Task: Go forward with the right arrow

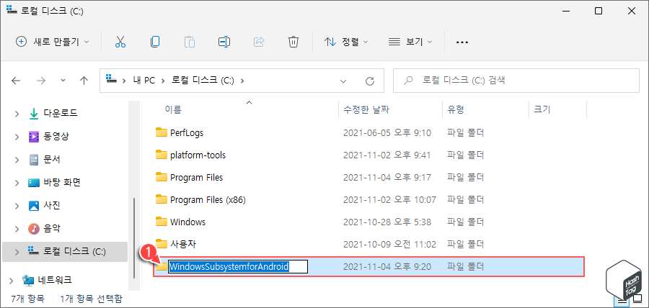Action: (41, 81)
